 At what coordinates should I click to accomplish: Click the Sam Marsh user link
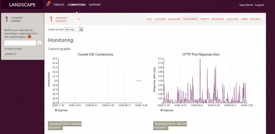246,5
